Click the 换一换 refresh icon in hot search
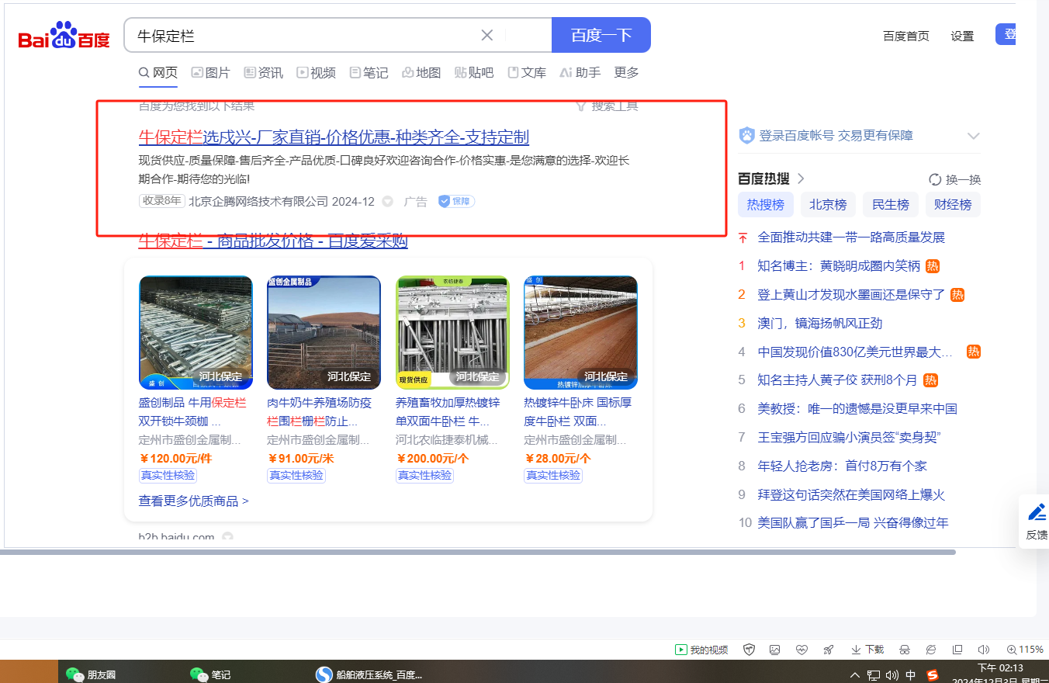The height and width of the screenshot is (683, 1049). [935, 180]
